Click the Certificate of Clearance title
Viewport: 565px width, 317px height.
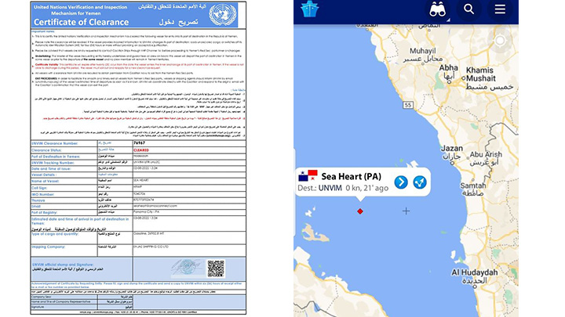[81, 22]
